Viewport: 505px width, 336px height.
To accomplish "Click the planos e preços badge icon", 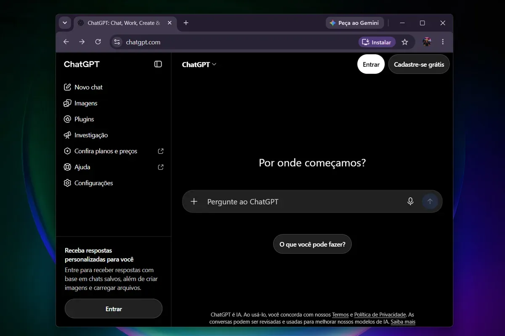I will (x=67, y=151).
